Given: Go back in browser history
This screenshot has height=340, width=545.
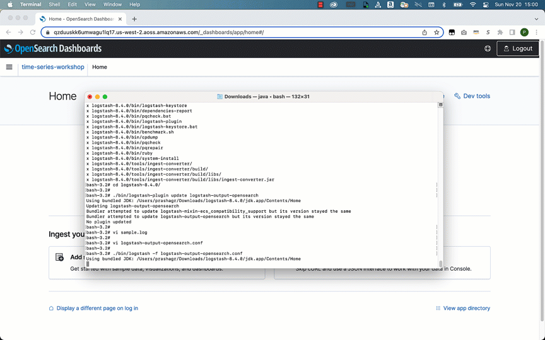Looking at the screenshot, I should [x=8, y=32].
